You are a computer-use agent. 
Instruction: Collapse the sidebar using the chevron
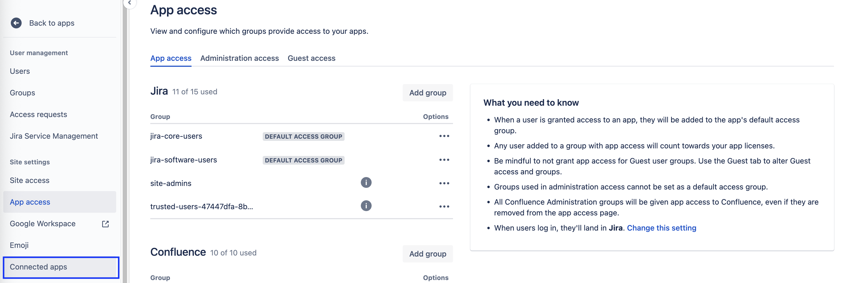click(x=130, y=3)
